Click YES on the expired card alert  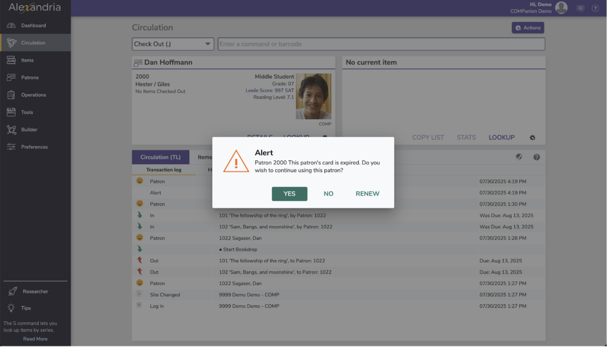289,194
